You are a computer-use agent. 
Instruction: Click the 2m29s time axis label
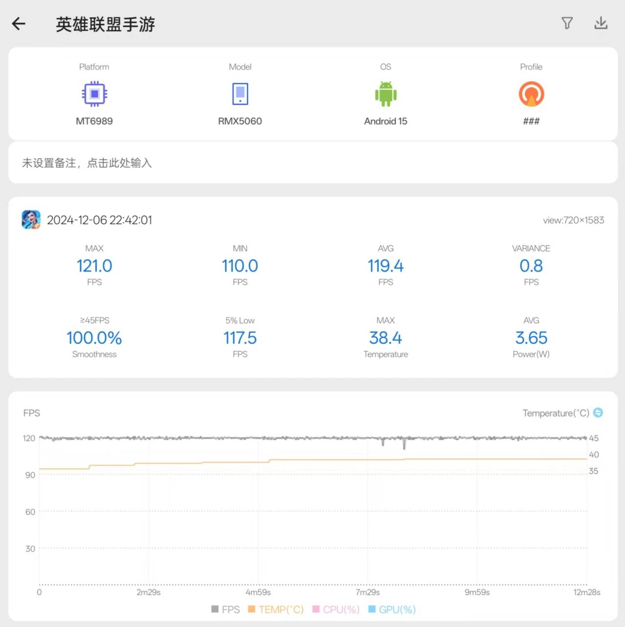[149, 592]
